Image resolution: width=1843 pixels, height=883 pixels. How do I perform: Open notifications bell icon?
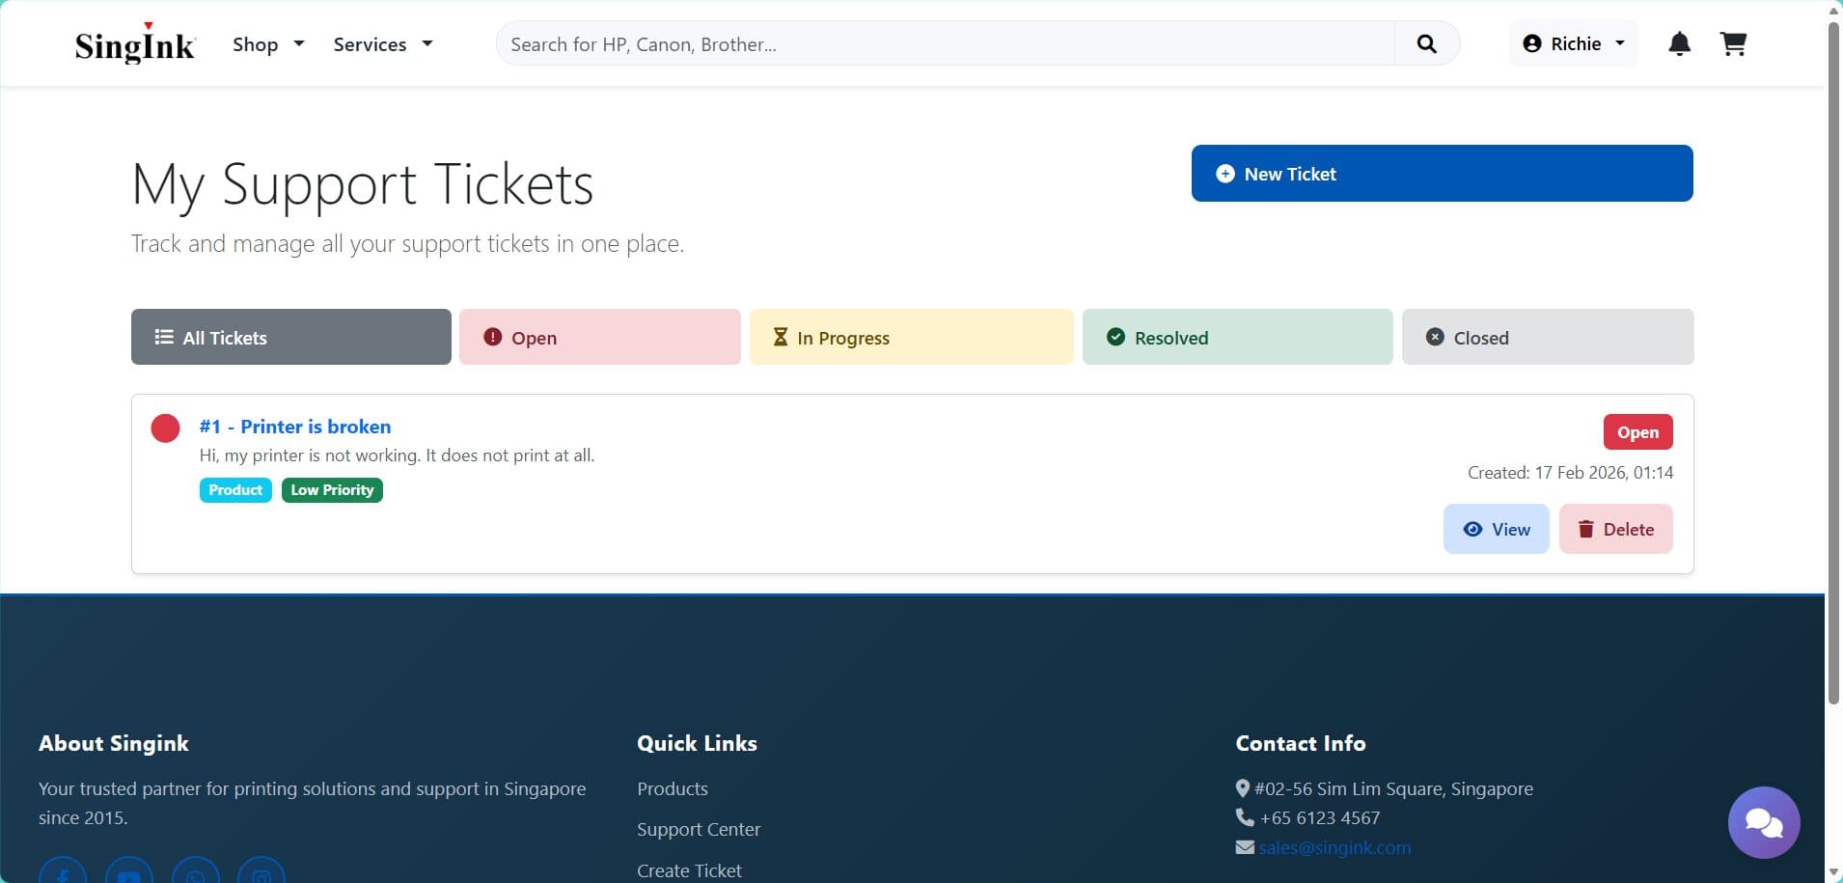point(1679,43)
